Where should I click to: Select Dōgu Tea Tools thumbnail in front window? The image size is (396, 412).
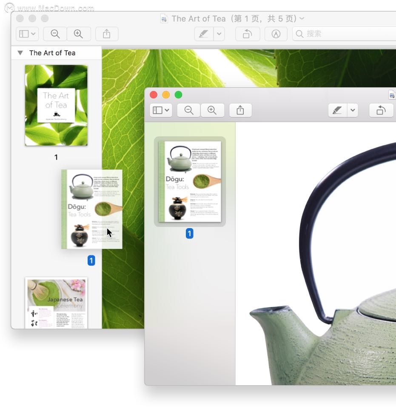pos(190,182)
